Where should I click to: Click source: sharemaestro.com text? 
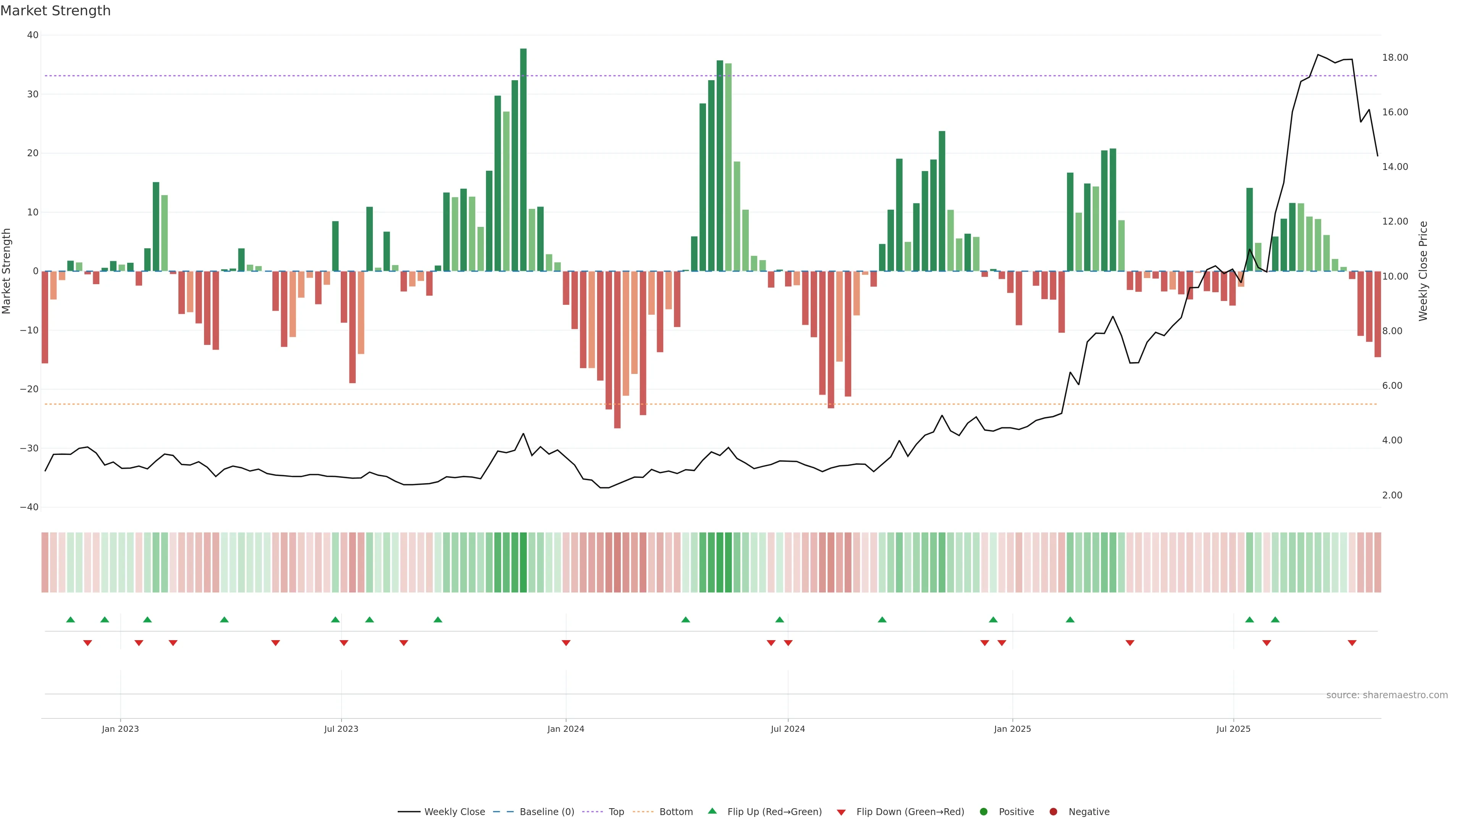(1387, 695)
